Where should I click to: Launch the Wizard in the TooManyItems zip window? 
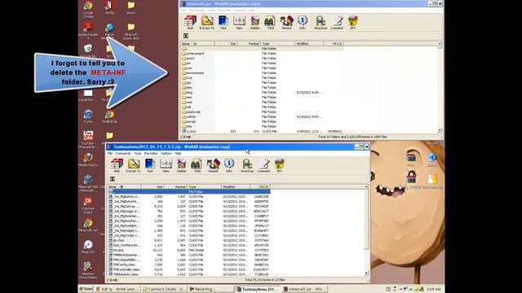[x=213, y=165]
